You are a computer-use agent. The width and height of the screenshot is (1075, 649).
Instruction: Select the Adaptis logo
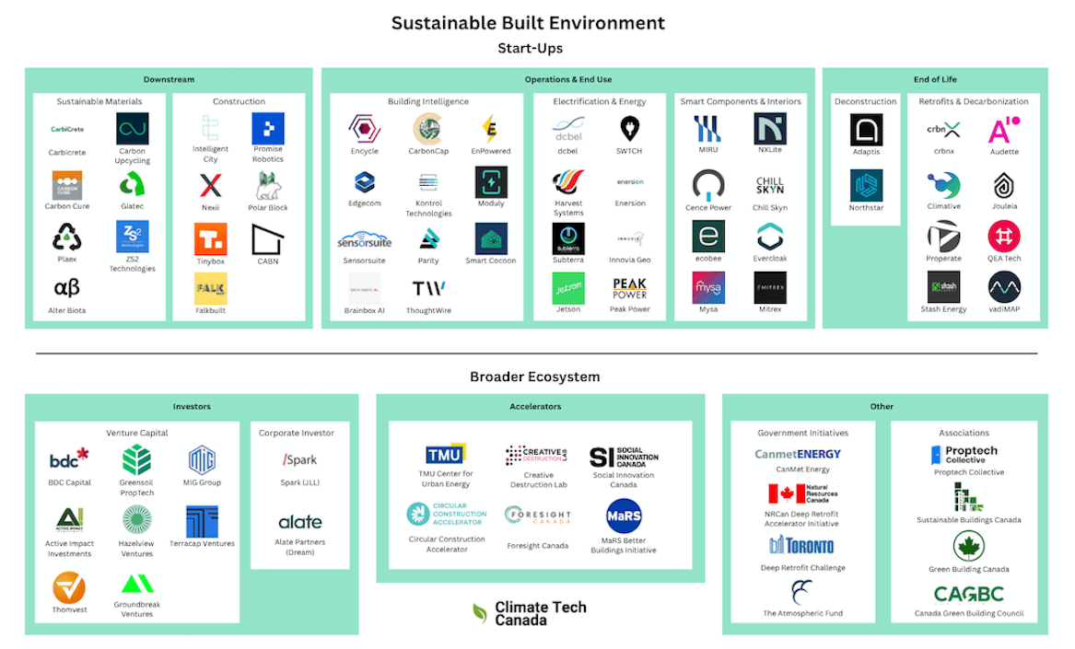pos(867,130)
